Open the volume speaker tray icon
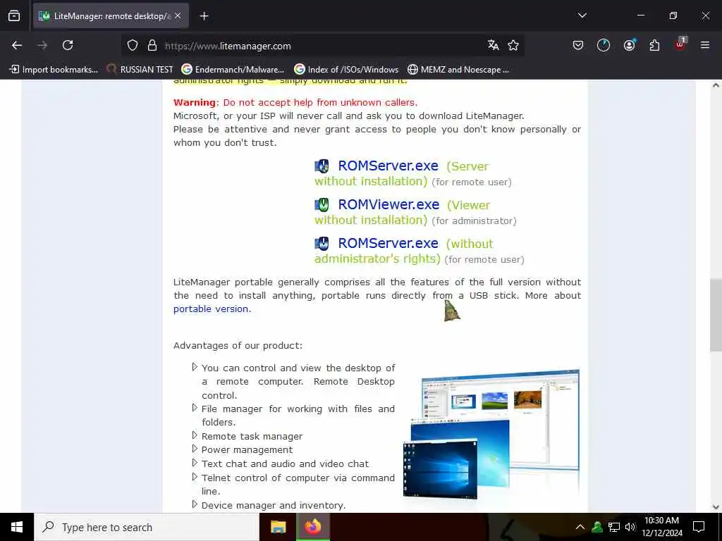The image size is (722, 541). 630,527
